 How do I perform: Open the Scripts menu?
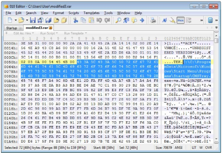click(74, 13)
